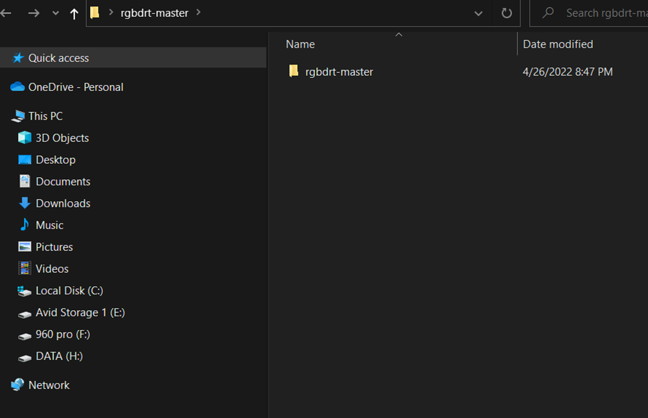Click the search magnifier icon
This screenshot has height=418, width=648.
click(x=548, y=13)
